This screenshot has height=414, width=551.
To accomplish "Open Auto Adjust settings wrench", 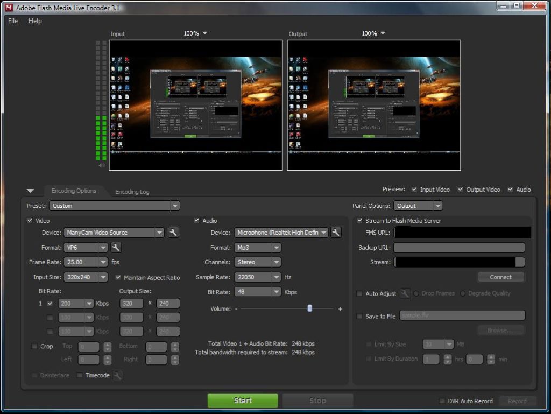I will pyautogui.click(x=405, y=293).
